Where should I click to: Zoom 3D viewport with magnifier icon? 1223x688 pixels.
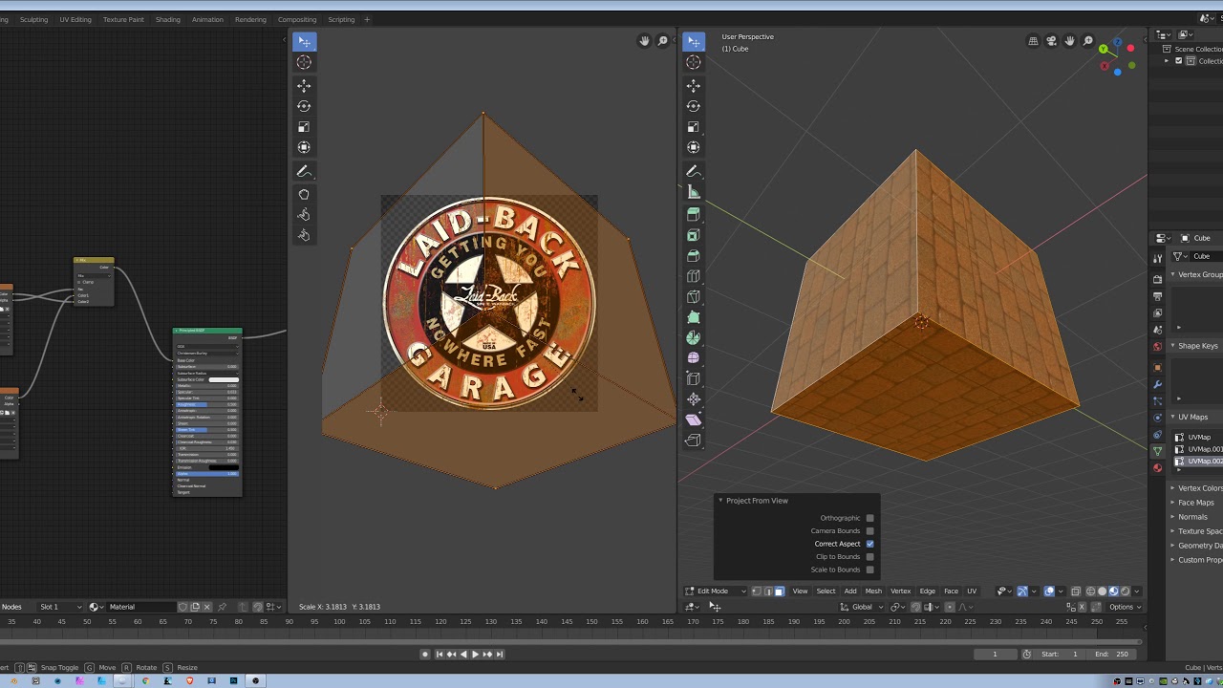coord(1087,41)
